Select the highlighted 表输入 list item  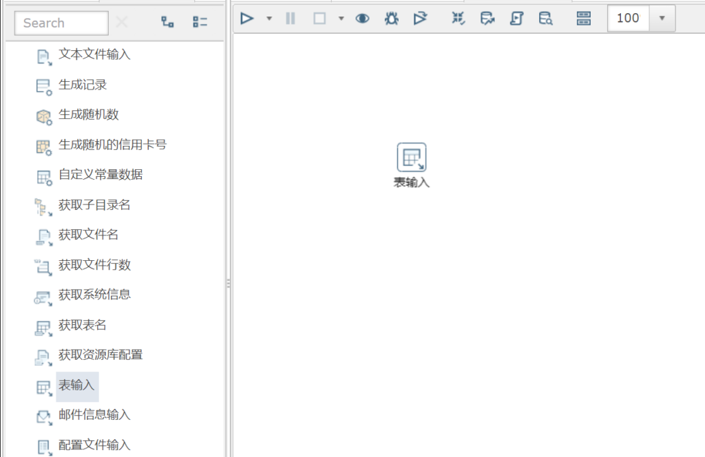(x=76, y=385)
